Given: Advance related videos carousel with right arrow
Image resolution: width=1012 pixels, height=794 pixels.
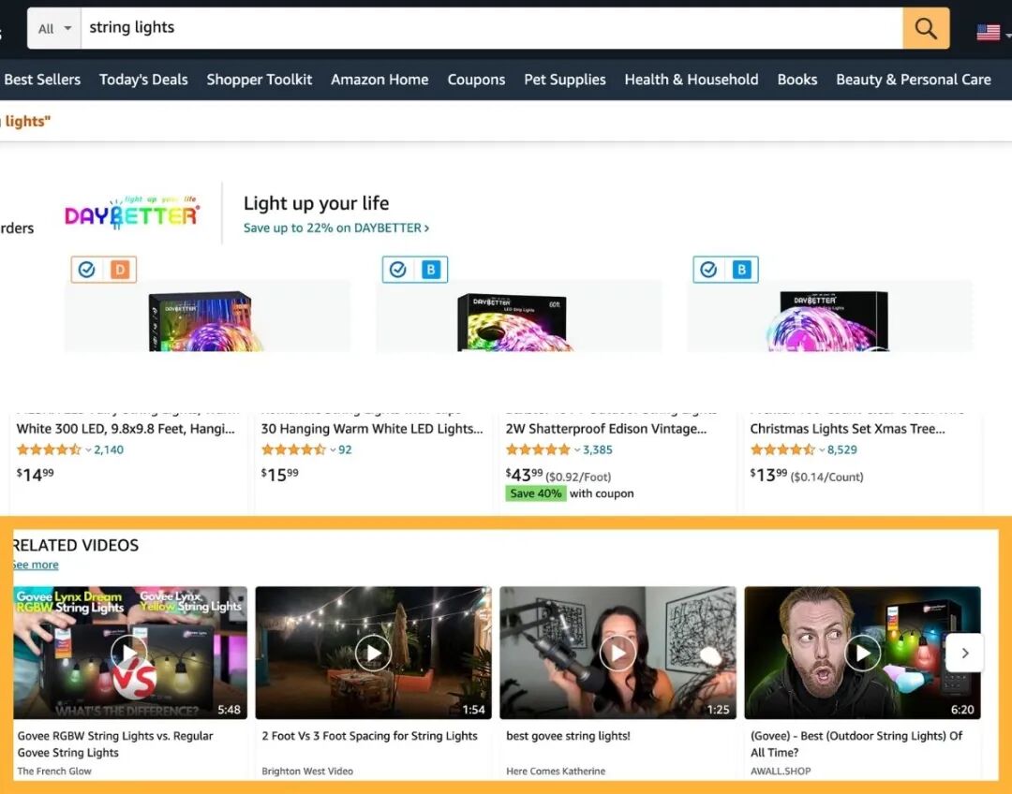Looking at the screenshot, I should 965,653.
